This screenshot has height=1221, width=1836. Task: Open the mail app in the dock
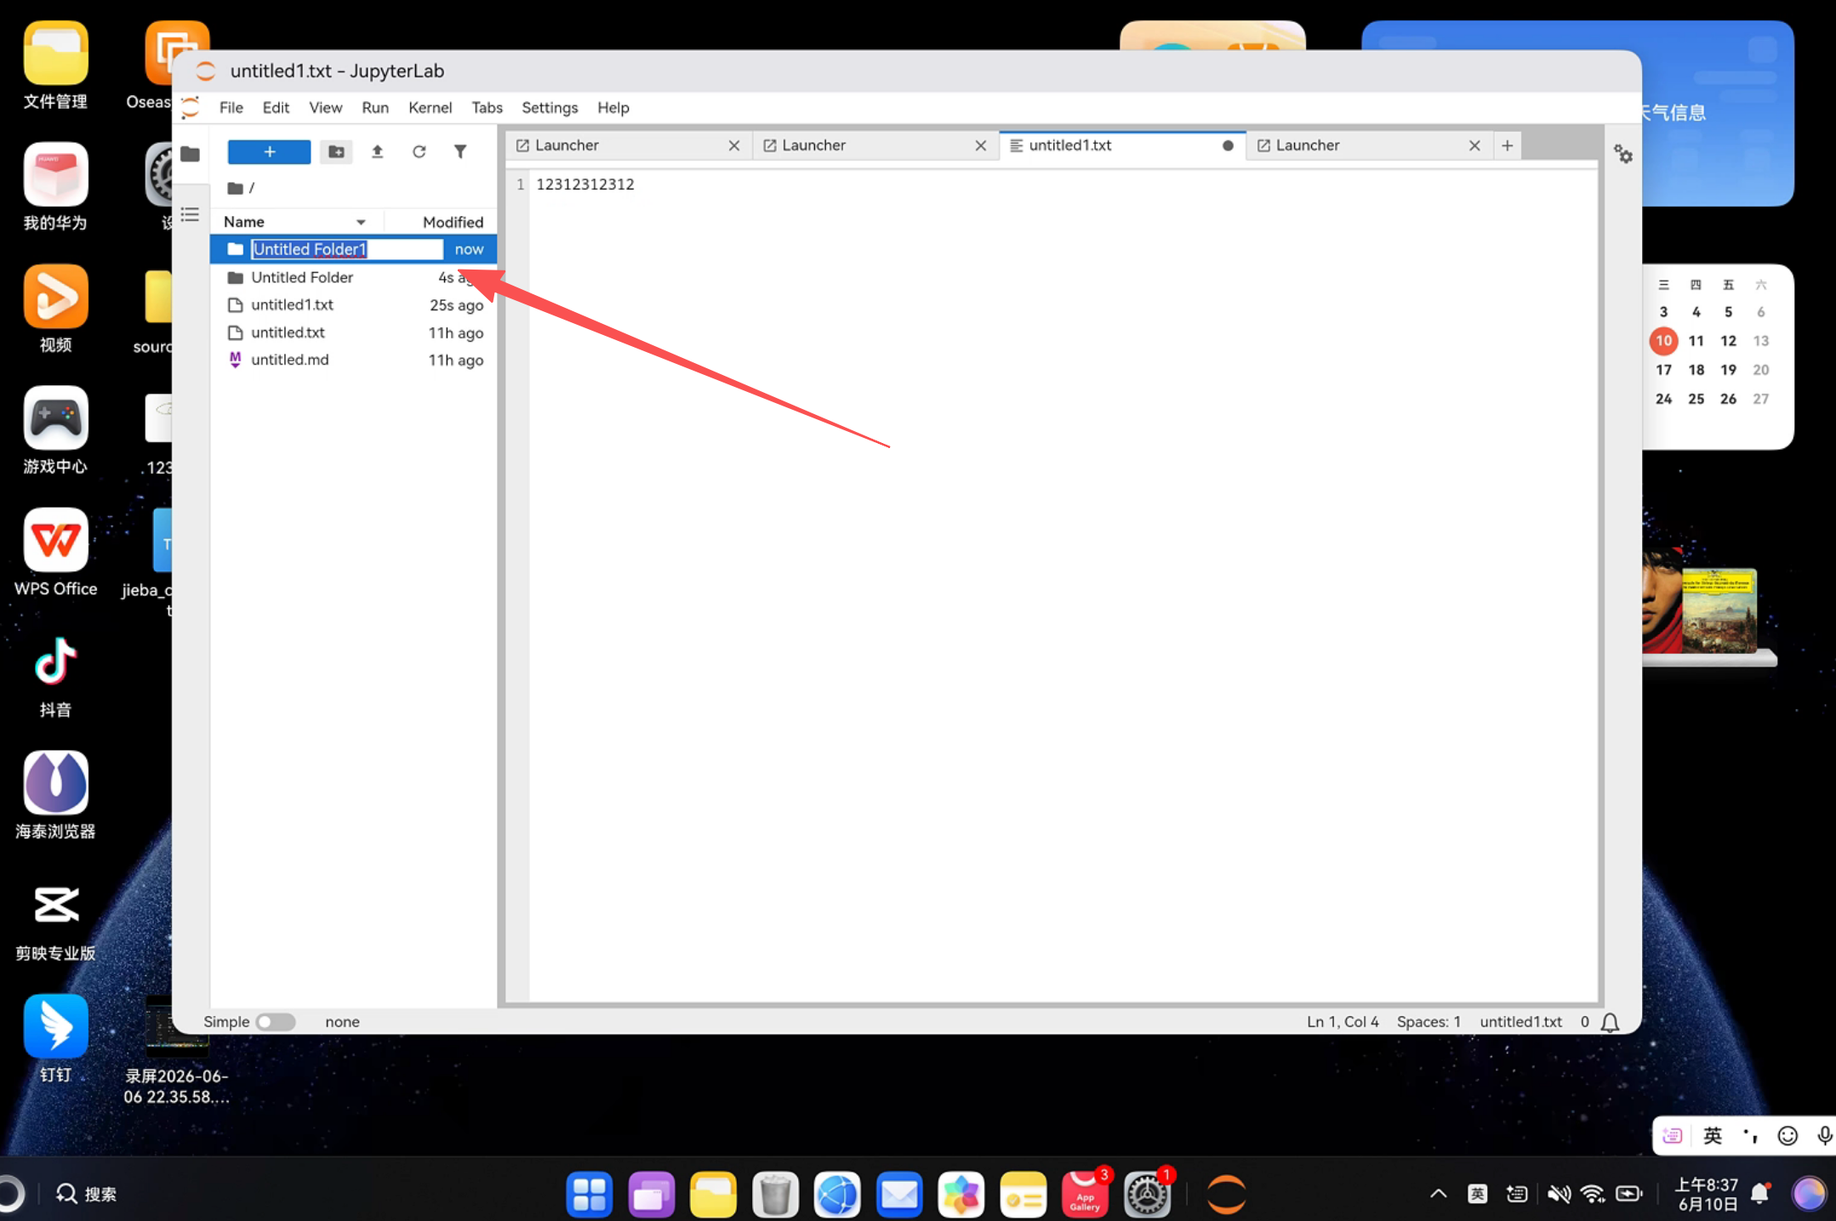(899, 1194)
